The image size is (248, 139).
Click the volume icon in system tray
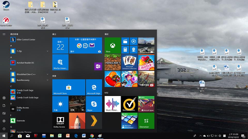click(216, 136)
